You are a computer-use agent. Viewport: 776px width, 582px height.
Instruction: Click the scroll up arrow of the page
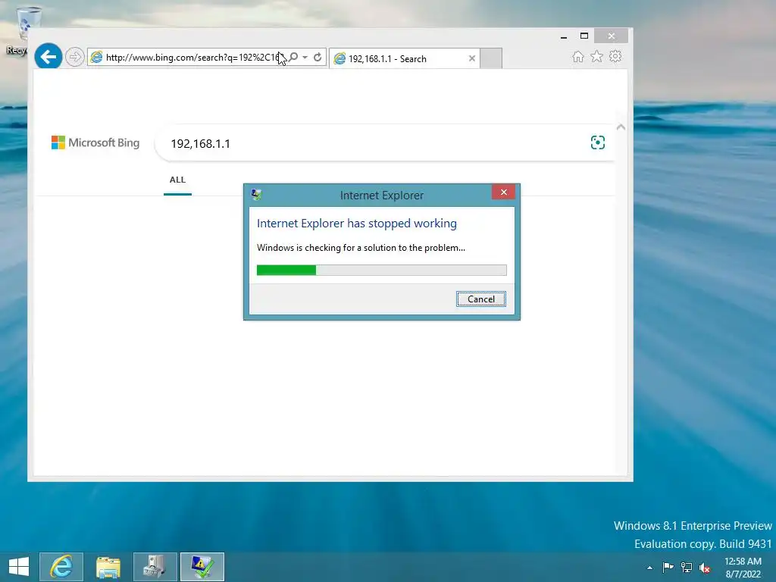[x=621, y=127]
